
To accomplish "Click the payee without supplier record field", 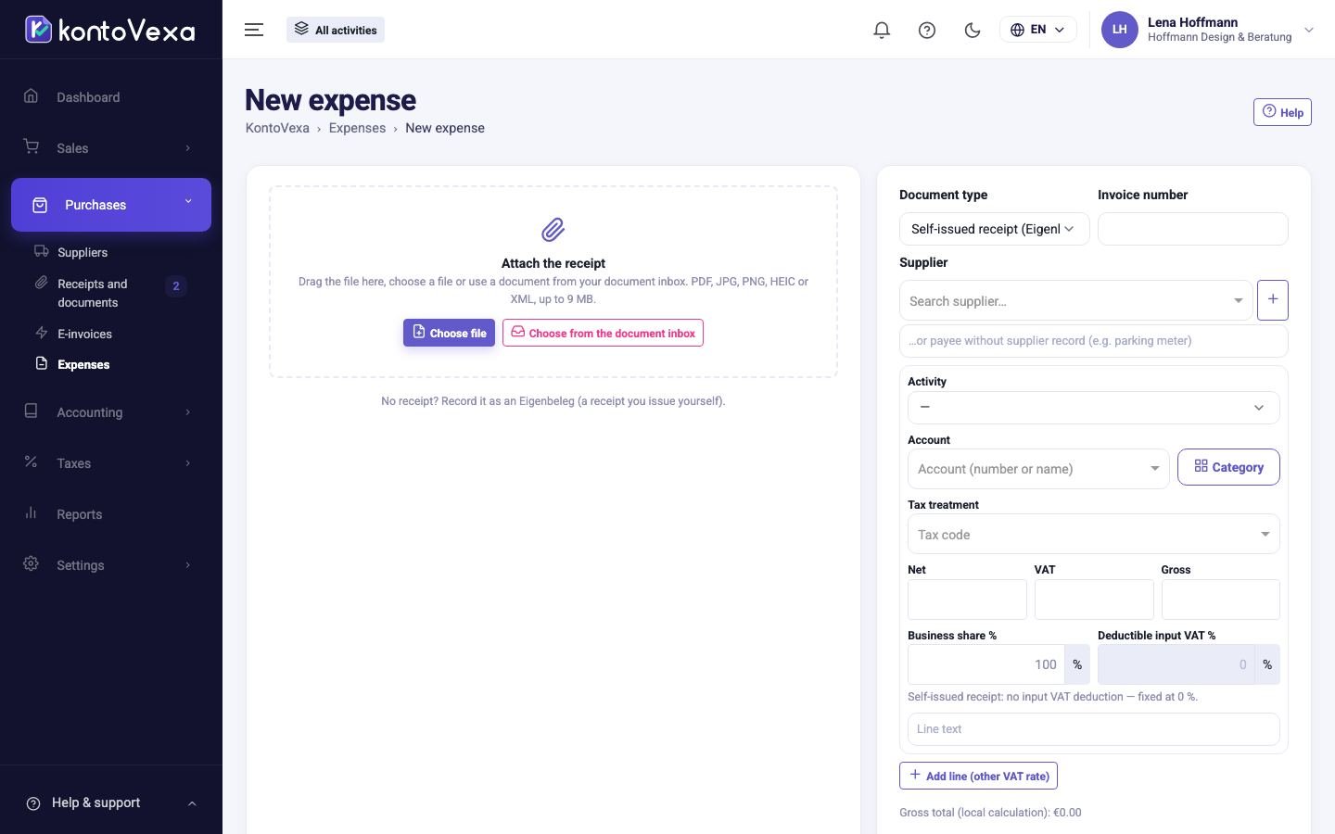I will pyautogui.click(x=1094, y=341).
